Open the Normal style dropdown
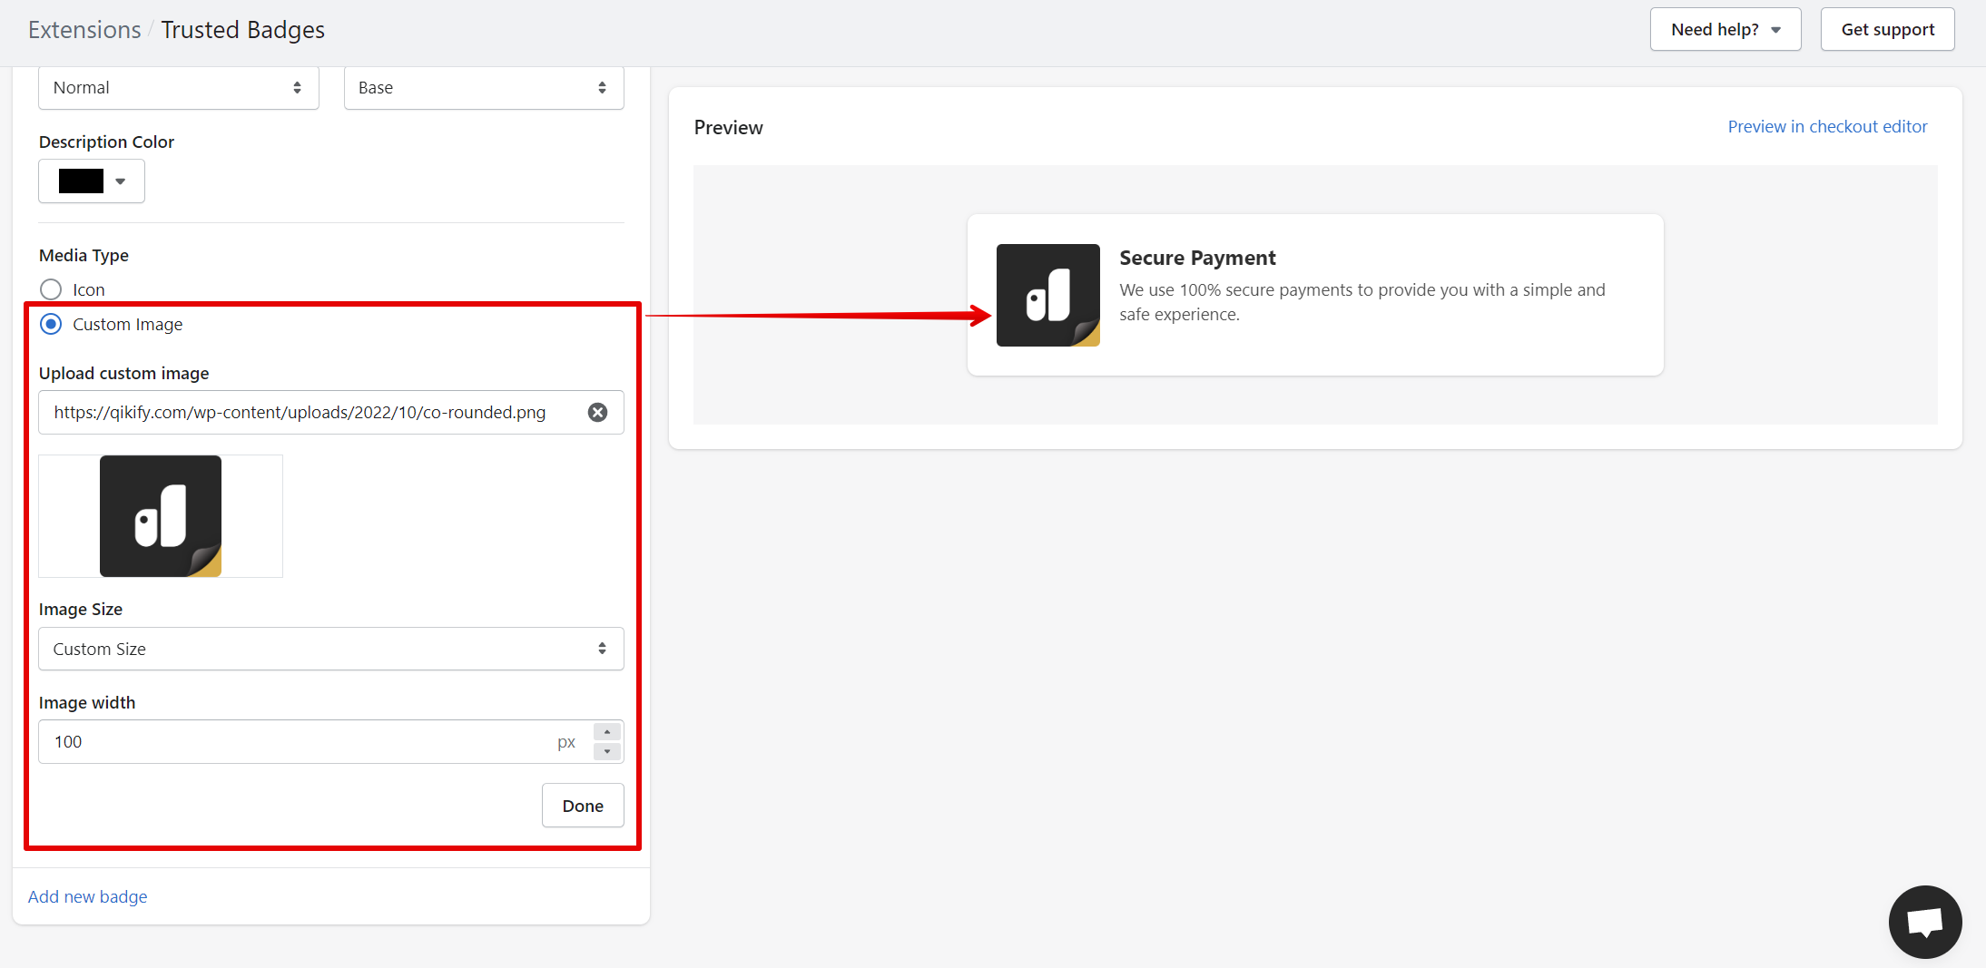The image size is (1986, 968). (179, 88)
